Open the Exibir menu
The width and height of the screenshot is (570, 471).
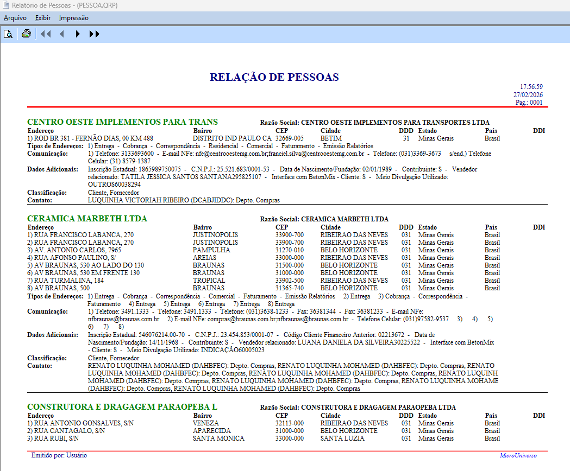coord(43,18)
